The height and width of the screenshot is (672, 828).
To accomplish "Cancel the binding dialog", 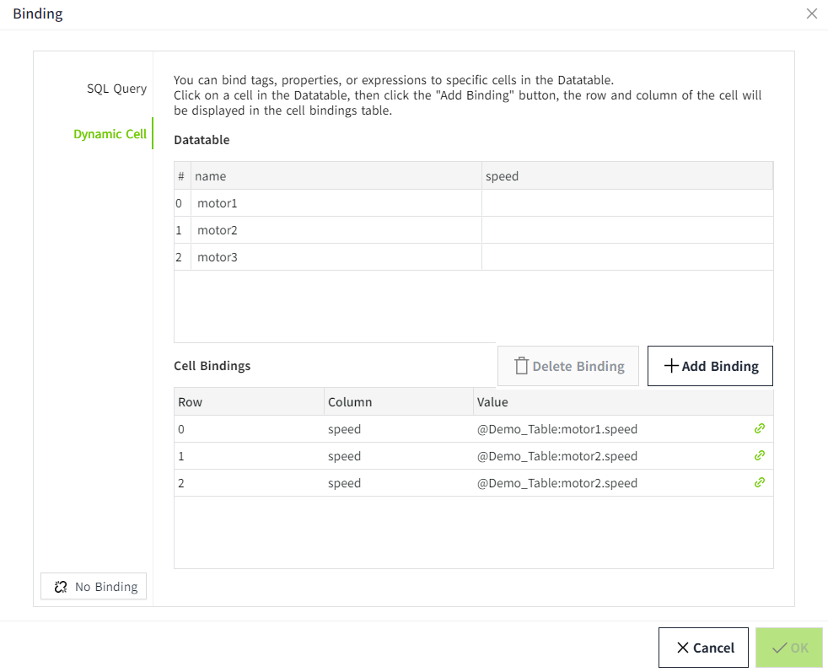I will tap(703, 648).
